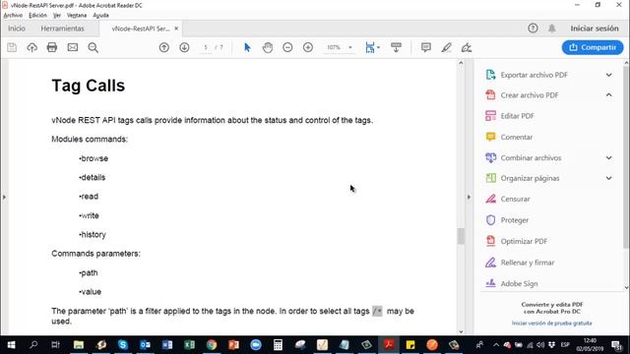Expand Exportar archivo PDF section
Image resolution: width=630 pixels, height=354 pixels.
[x=608, y=75]
